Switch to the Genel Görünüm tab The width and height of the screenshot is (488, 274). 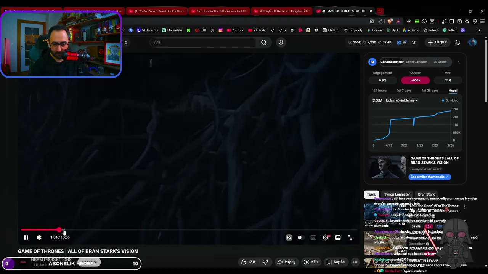click(x=416, y=62)
